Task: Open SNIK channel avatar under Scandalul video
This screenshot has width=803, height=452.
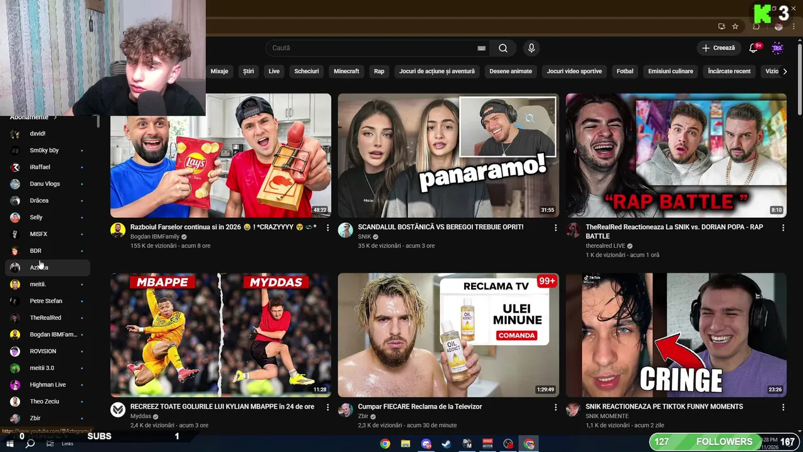Action: (x=346, y=230)
